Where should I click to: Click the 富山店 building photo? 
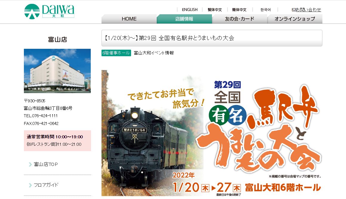tap(57, 71)
